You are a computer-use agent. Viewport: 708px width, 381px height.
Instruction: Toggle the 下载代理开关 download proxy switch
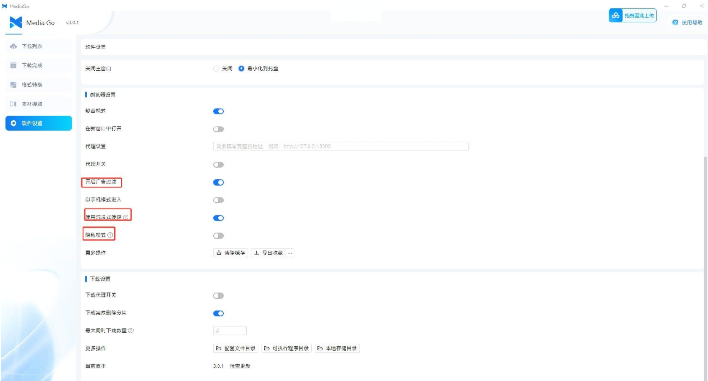click(218, 295)
